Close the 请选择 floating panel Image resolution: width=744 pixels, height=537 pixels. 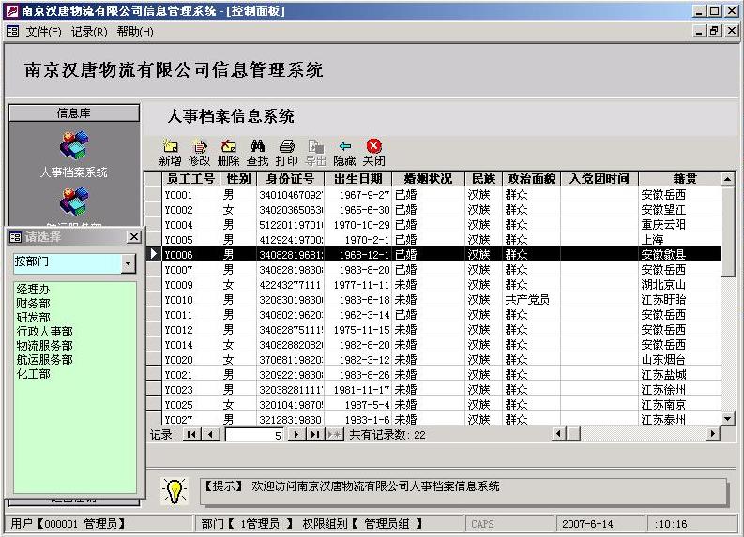tap(134, 236)
